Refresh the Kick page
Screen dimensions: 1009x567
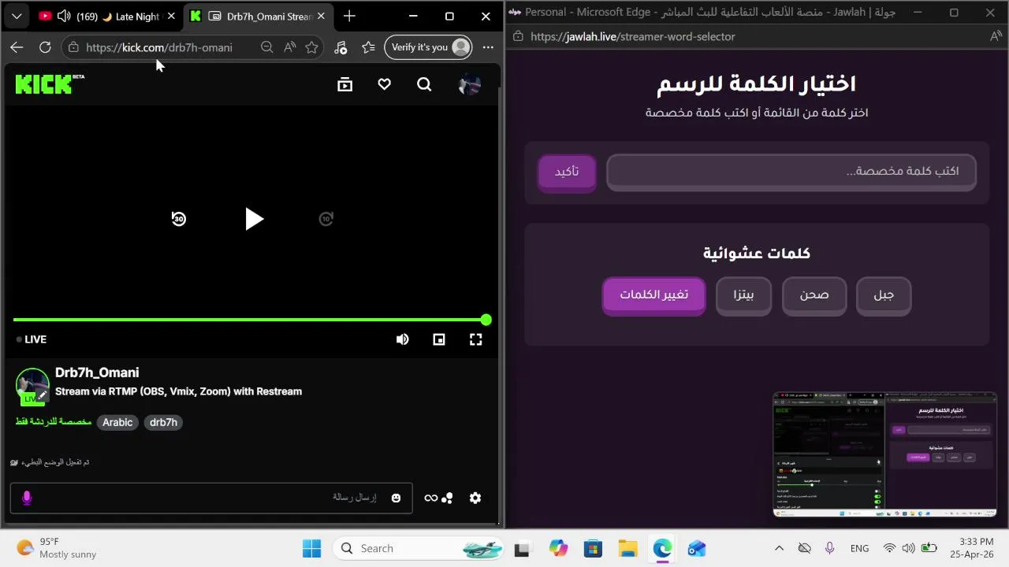click(x=45, y=47)
